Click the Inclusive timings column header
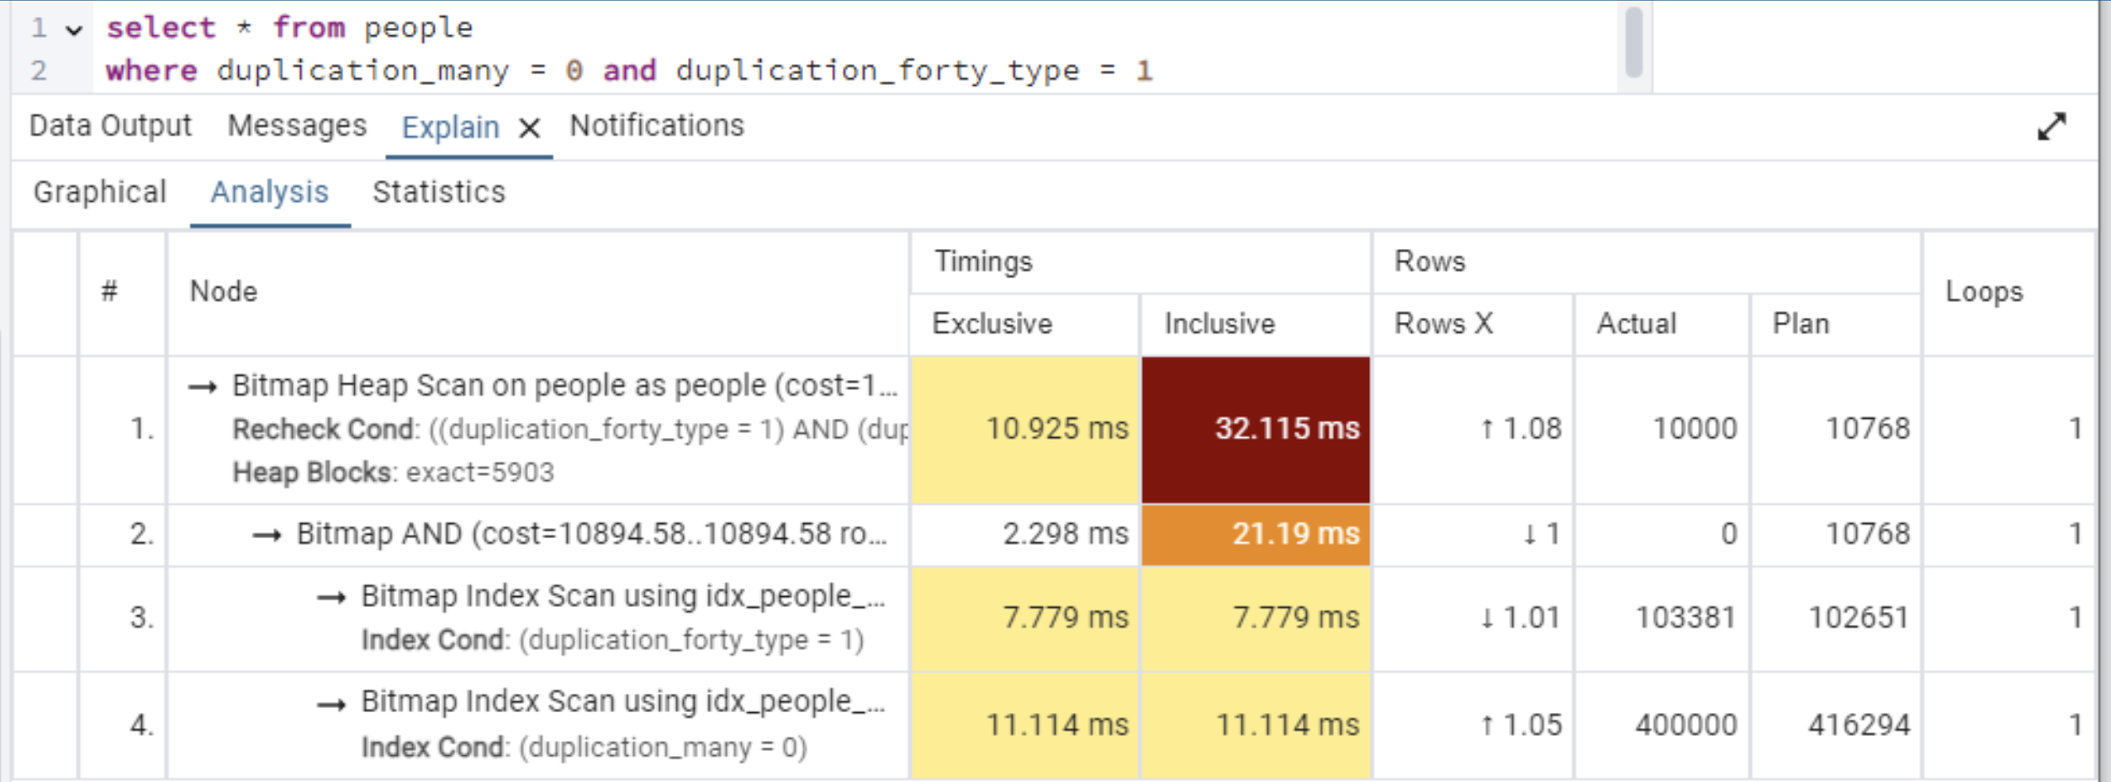The height and width of the screenshot is (782, 2111). (1256, 325)
